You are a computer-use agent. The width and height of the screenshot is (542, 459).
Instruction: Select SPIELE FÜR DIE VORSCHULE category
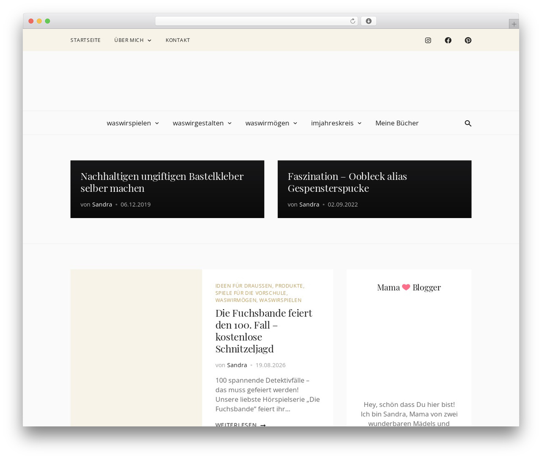pos(251,293)
